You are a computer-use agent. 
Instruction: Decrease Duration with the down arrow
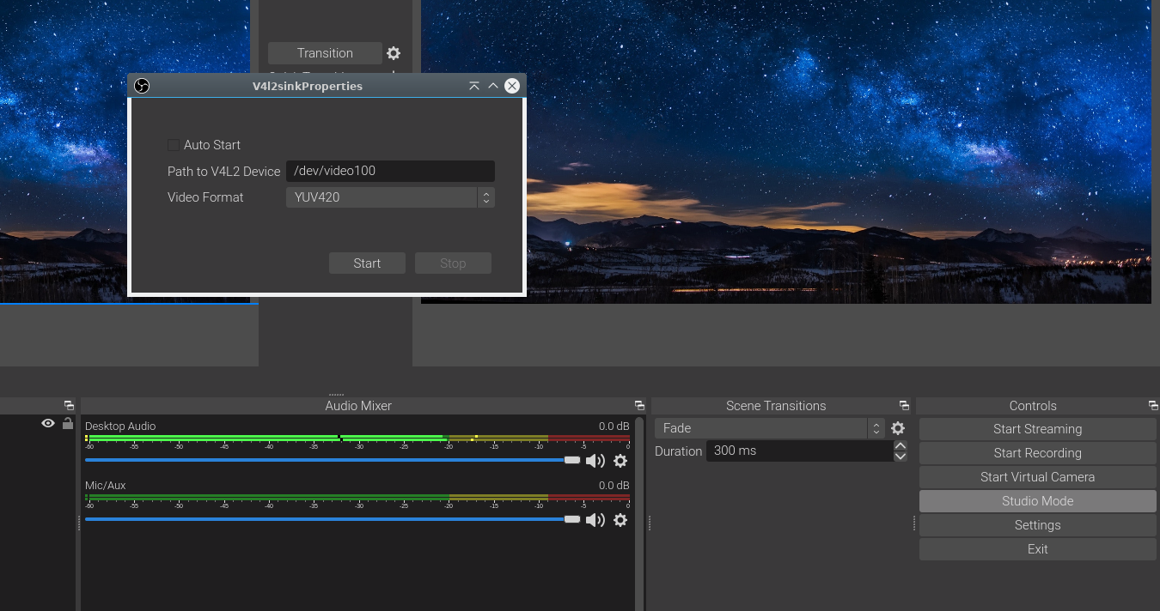(901, 457)
